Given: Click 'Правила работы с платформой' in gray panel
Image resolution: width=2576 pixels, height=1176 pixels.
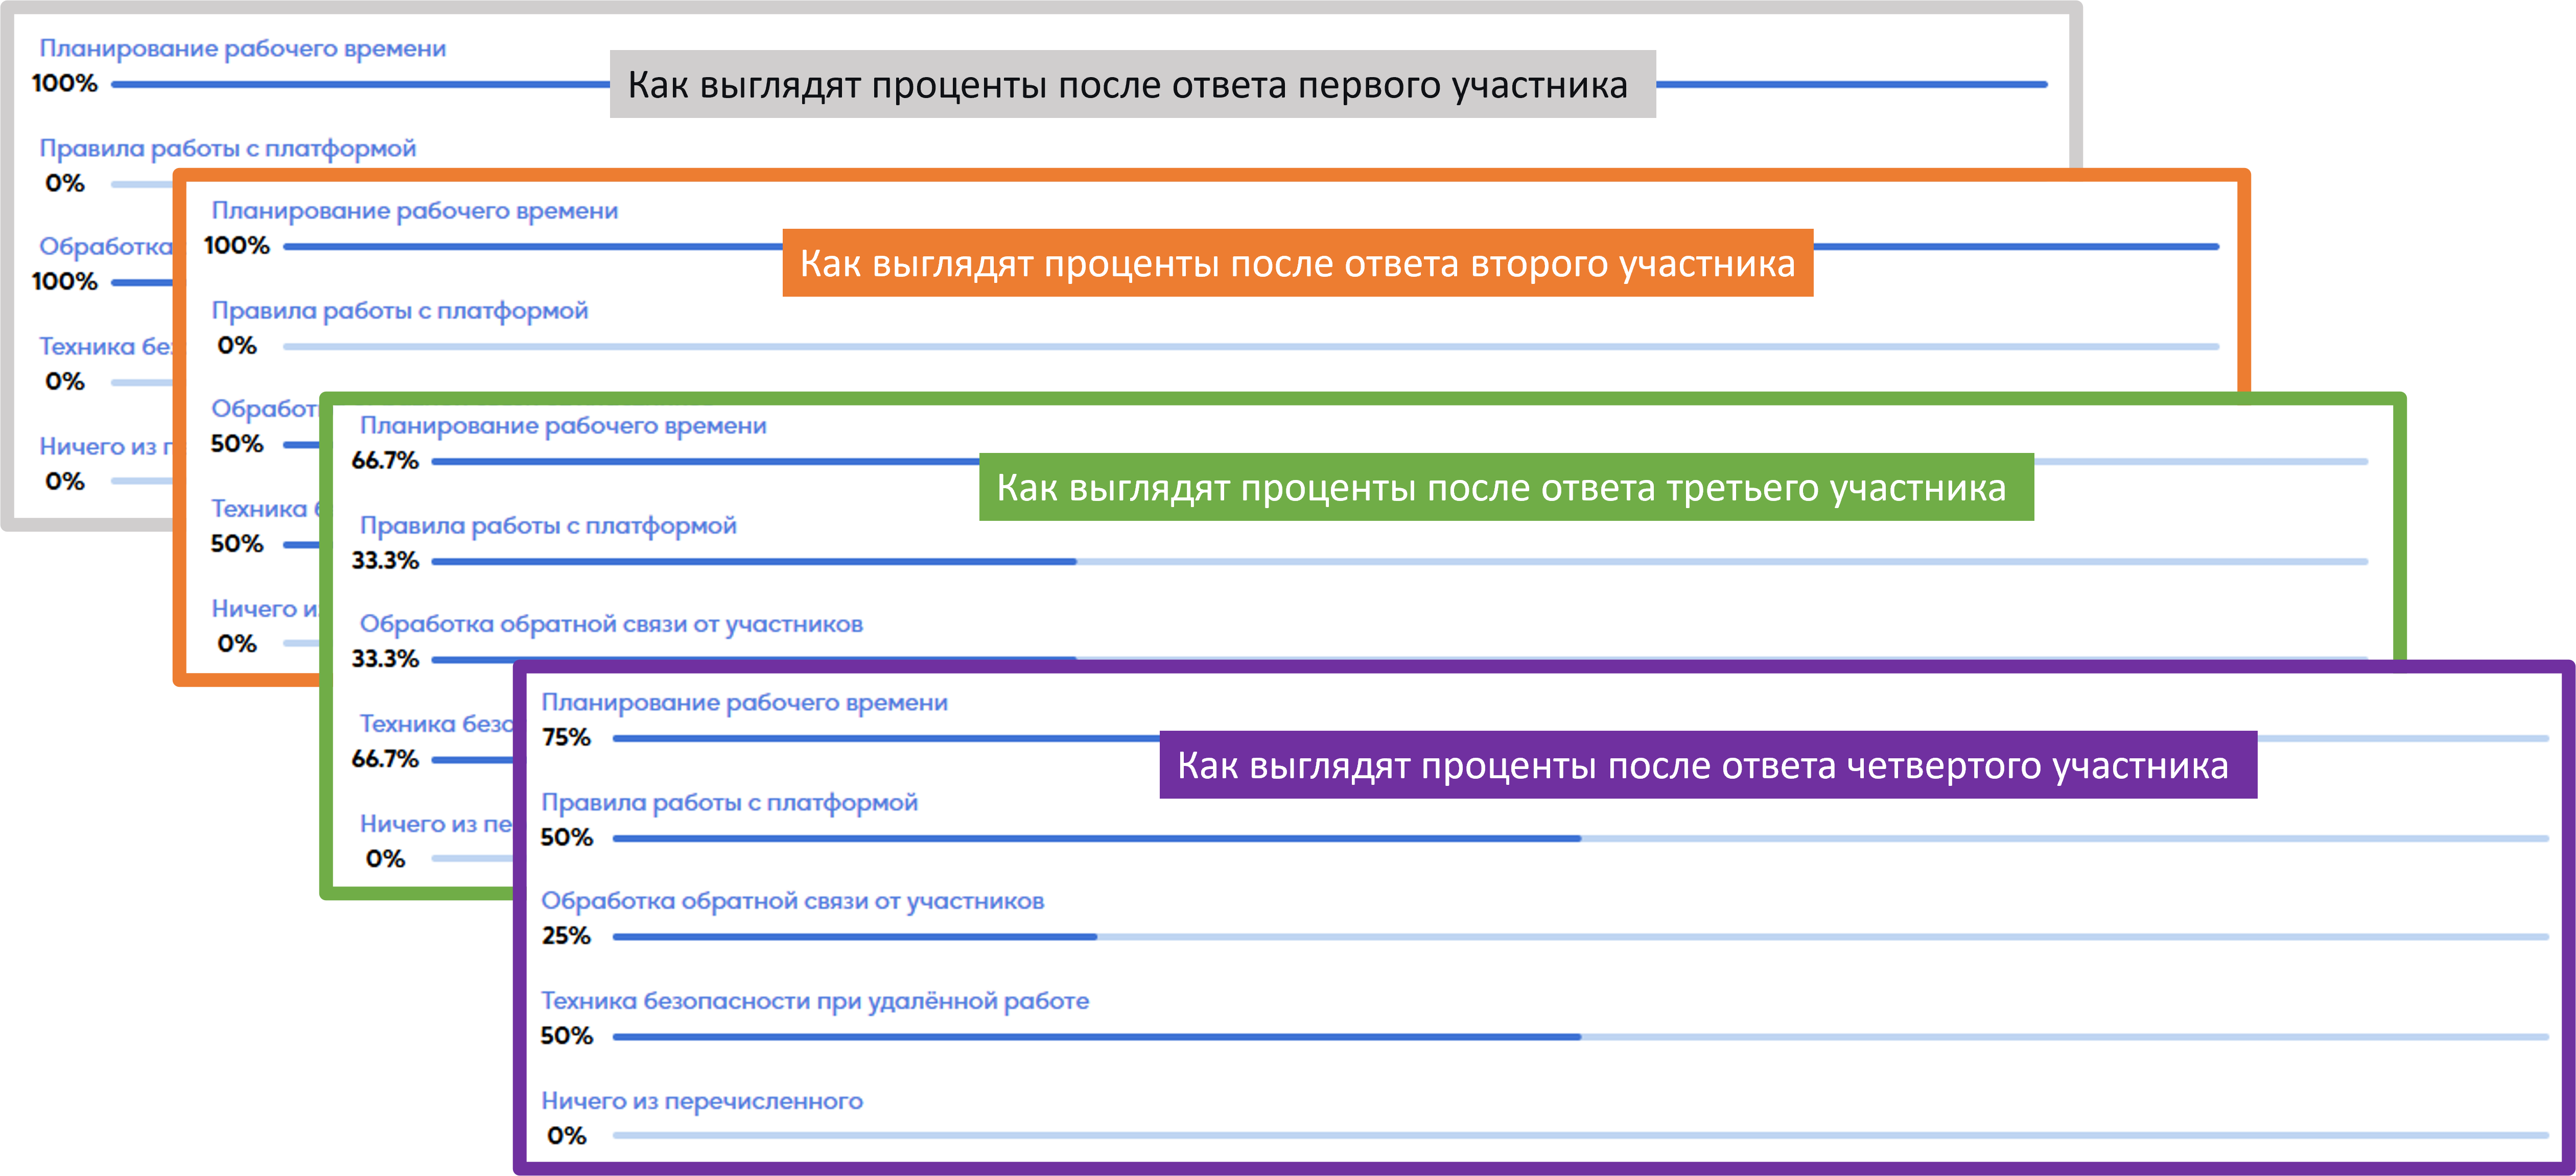Looking at the screenshot, I should [227, 149].
